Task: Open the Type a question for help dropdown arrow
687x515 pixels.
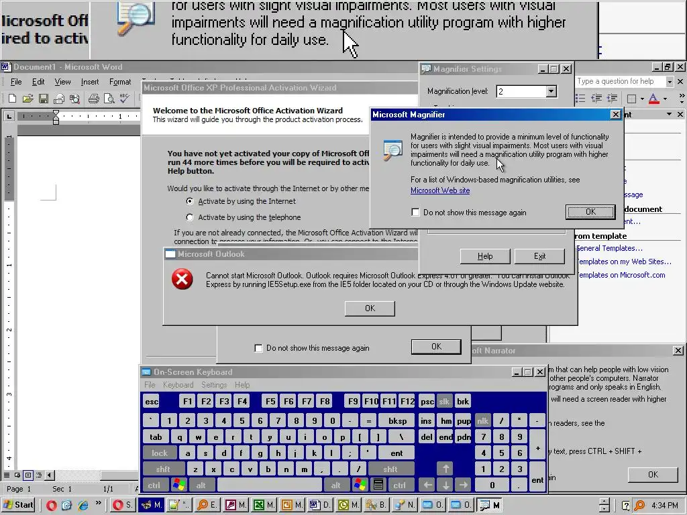Action: 670,82
